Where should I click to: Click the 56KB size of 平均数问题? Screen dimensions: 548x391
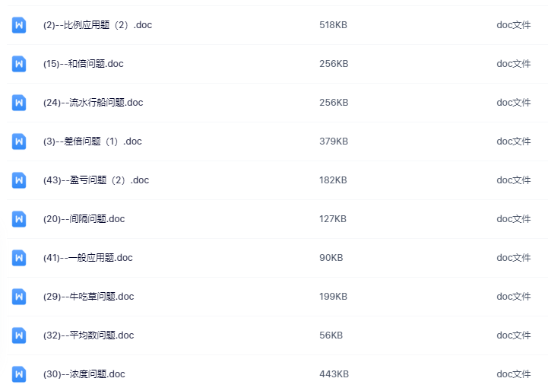(331, 335)
